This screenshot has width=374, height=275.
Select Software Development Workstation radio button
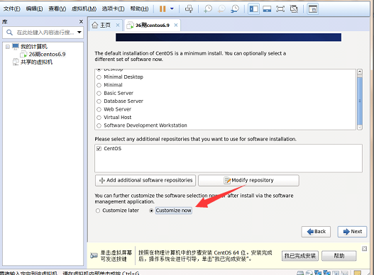point(99,125)
